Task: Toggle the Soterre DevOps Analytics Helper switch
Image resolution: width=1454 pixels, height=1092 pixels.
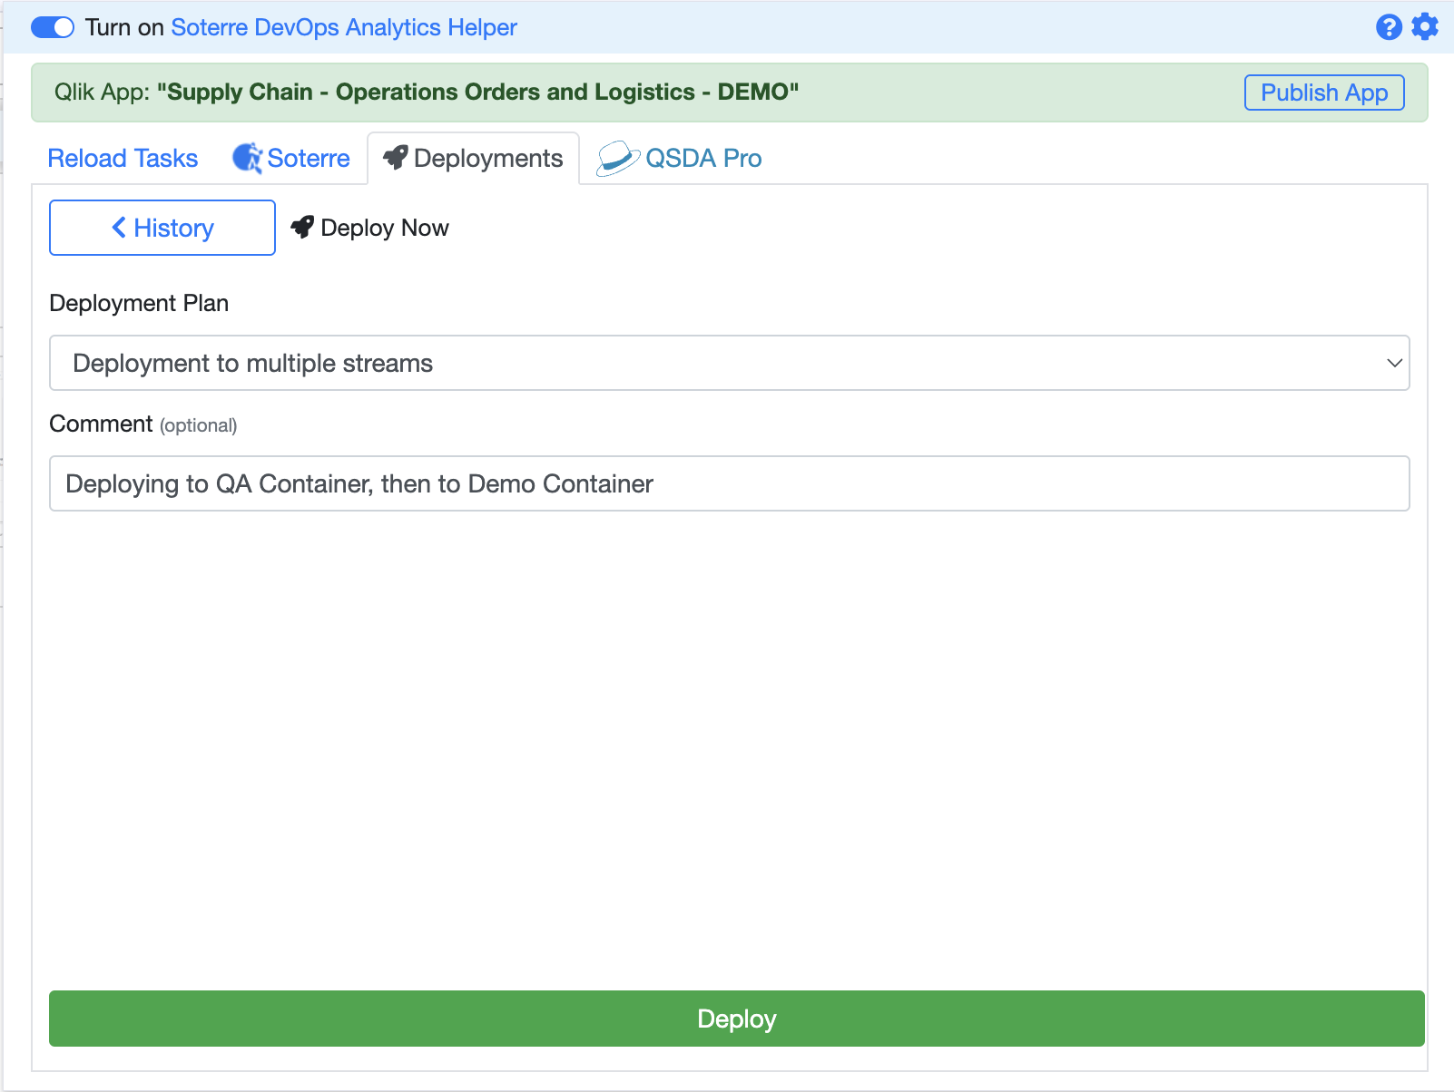Action: point(53,27)
